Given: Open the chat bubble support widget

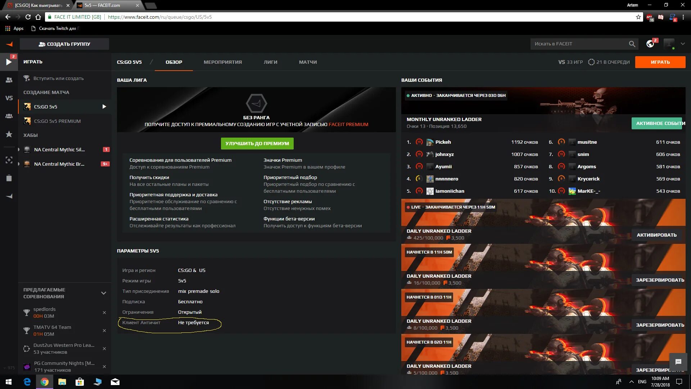Looking at the screenshot, I should coord(678,362).
